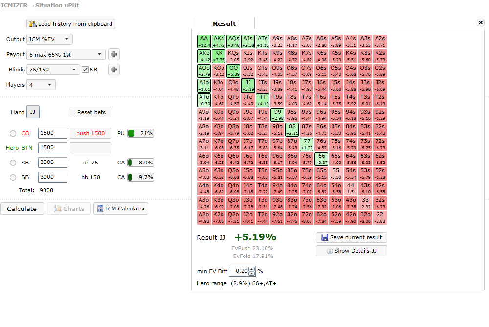Select the AA cell in hand grid
The image size is (489, 327).
(204, 42)
